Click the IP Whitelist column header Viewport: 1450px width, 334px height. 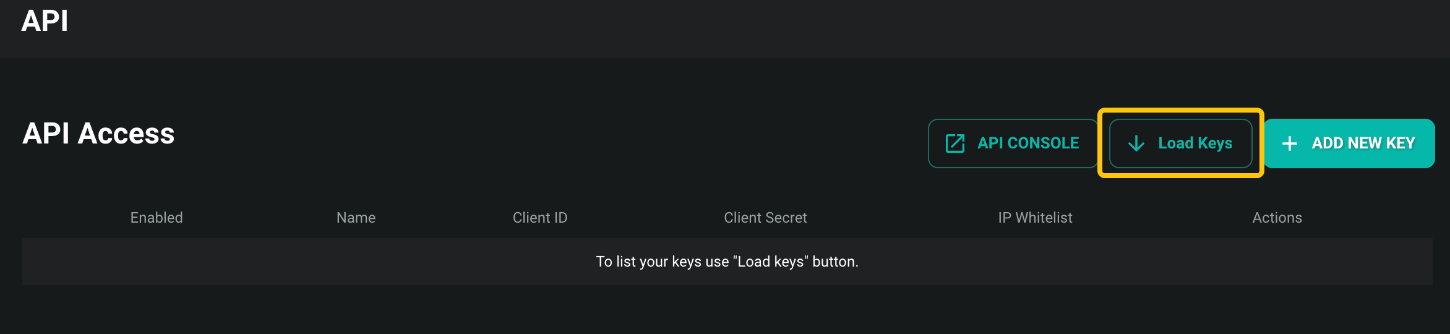click(x=1035, y=218)
